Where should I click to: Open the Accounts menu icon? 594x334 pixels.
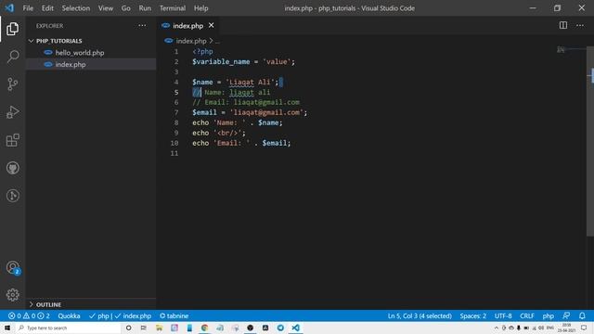click(12, 267)
